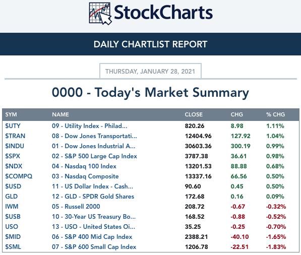Click the $SML symbol link
Viewport: 301px width, 255px height.
(13, 247)
